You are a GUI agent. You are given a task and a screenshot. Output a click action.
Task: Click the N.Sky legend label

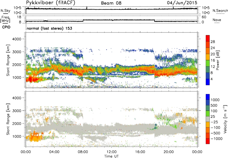coord(5,11)
